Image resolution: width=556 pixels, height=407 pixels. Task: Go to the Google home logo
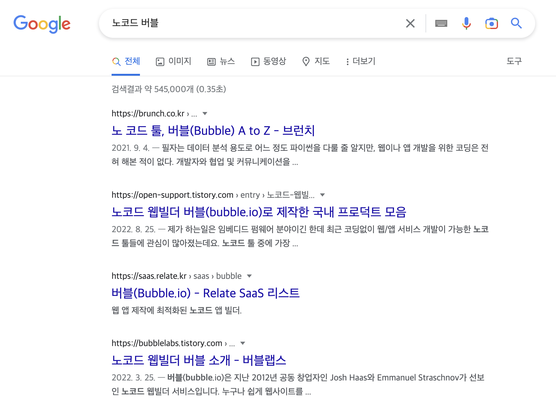pyautogui.click(x=42, y=24)
